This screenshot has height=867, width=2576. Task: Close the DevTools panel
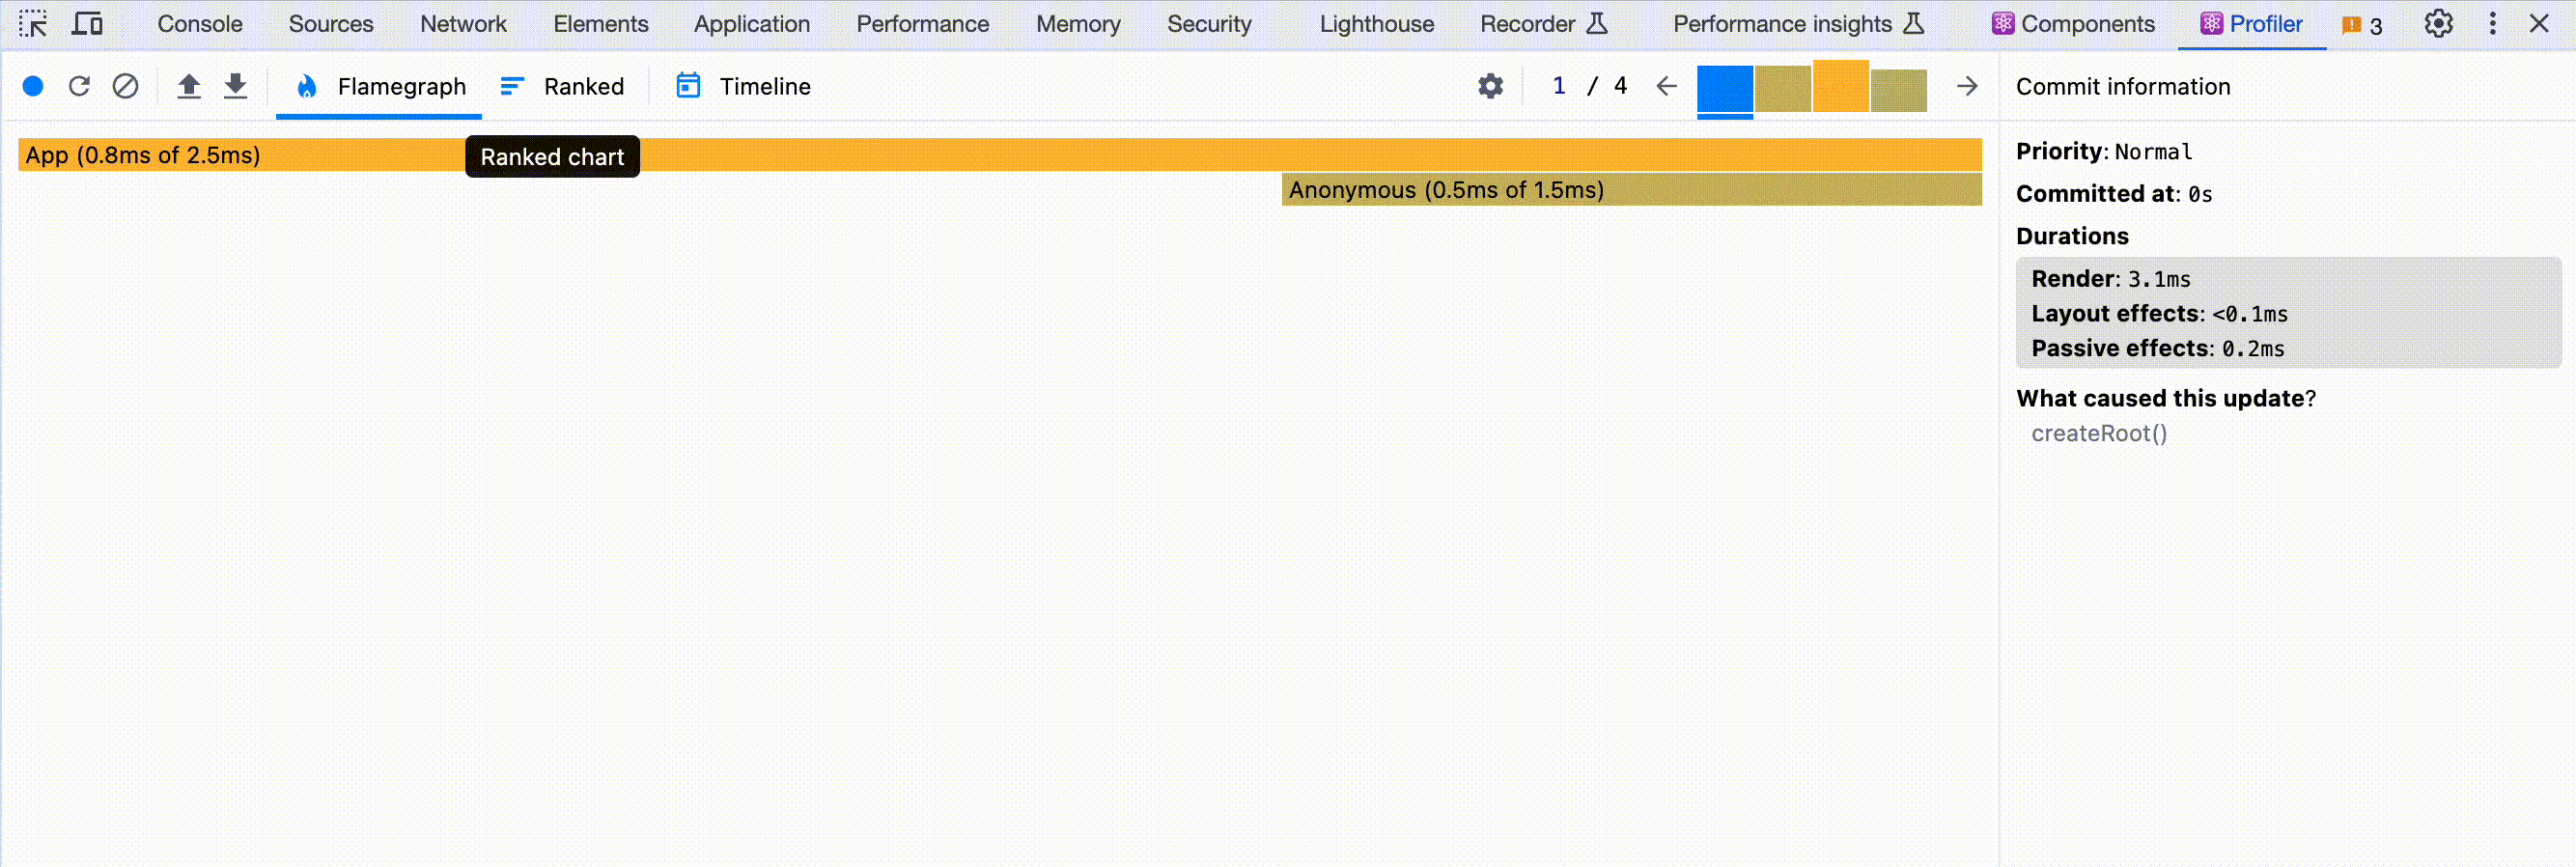(2539, 23)
